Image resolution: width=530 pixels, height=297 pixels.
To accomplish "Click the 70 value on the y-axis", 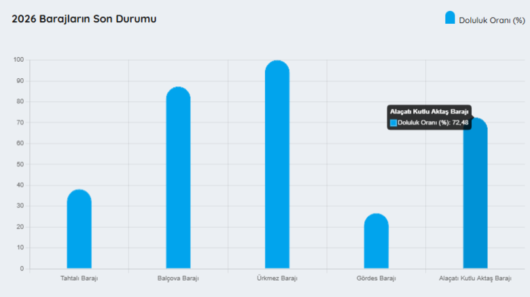I will coord(20,122).
